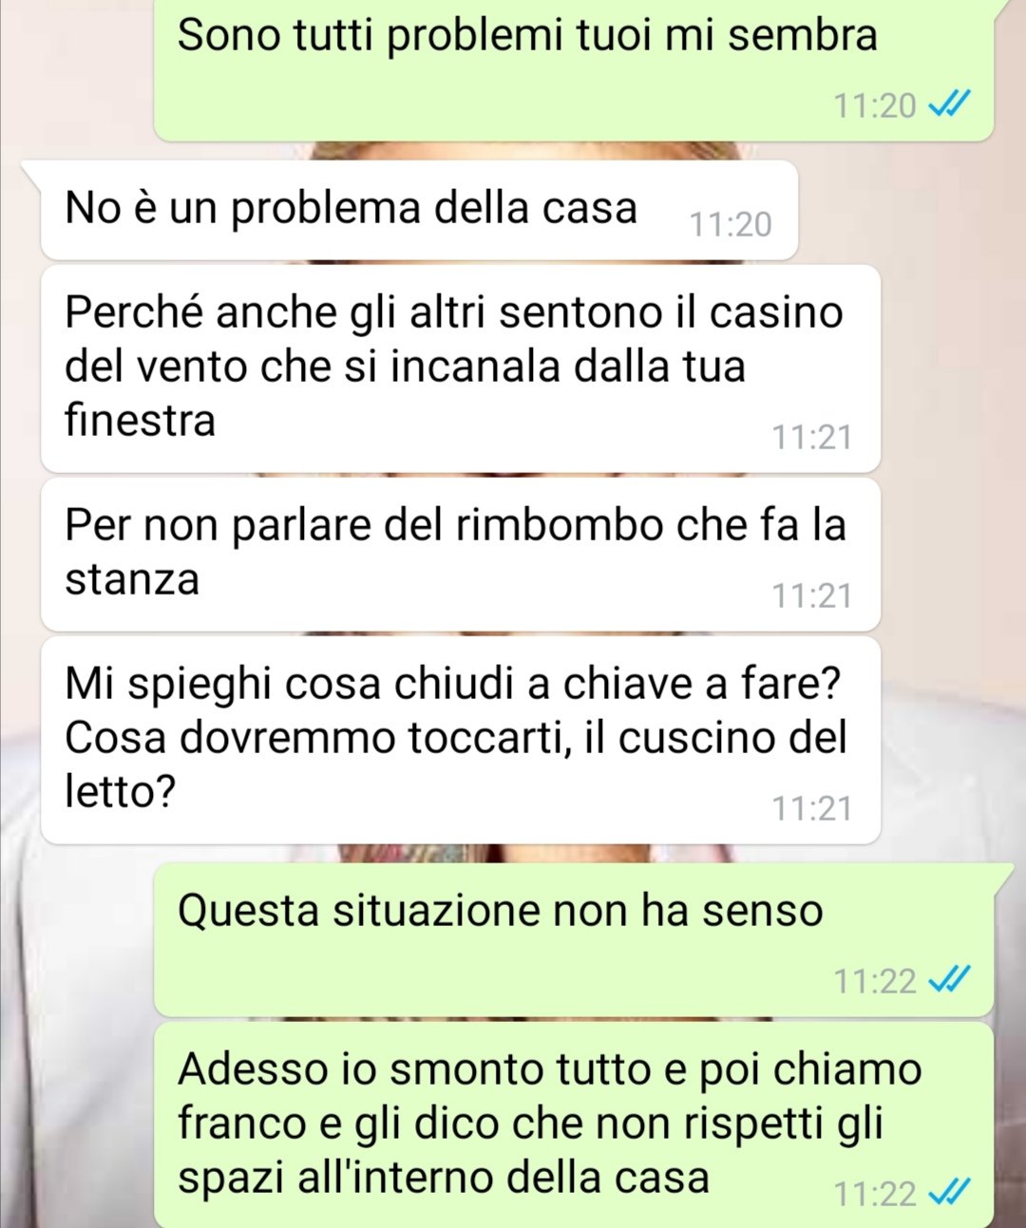The height and width of the screenshot is (1228, 1026).
Task: Tap 11:21 timestamp under 'letto?' message
Action: pyautogui.click(x=812, y=808)
